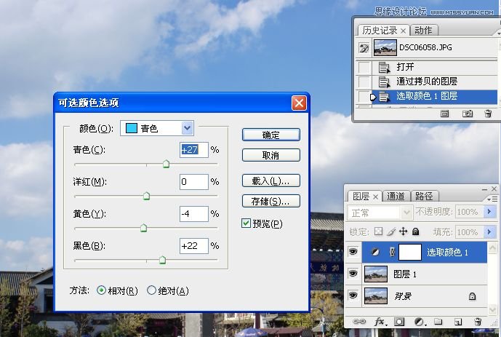Viewport: 501px width, 337px height.
Task: Switch to the 历史记录 tab
Action: 380,31
